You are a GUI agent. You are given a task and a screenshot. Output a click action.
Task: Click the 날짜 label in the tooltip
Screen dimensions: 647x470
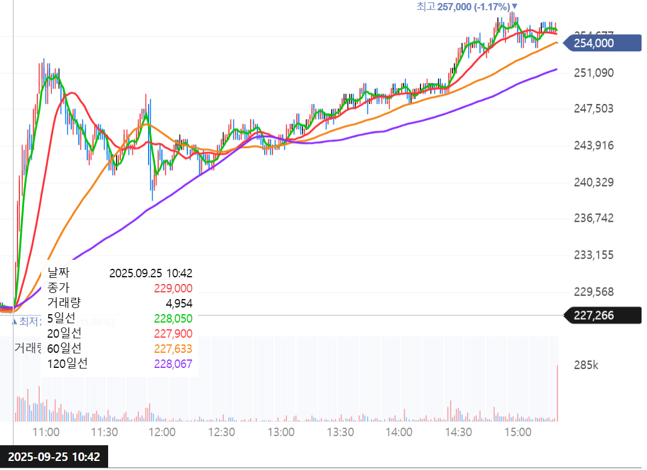[x=58, y=272]
